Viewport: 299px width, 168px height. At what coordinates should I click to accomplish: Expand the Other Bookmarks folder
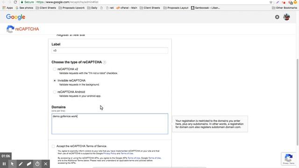click(285, 8)
